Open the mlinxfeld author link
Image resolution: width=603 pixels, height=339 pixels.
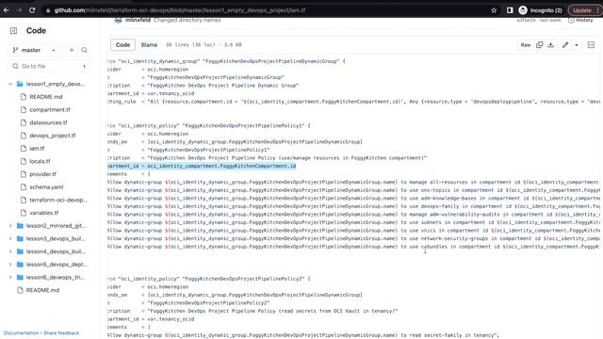tap(138, 20)
